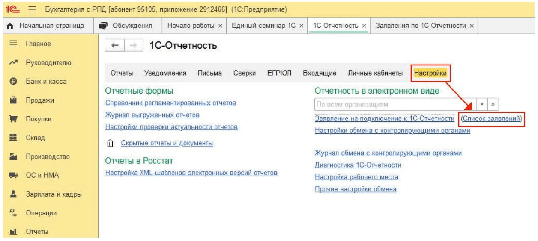The image size is (538, 241).
Task: Open Справочник регламентированных отчетов link
Action: click(170, 103)
